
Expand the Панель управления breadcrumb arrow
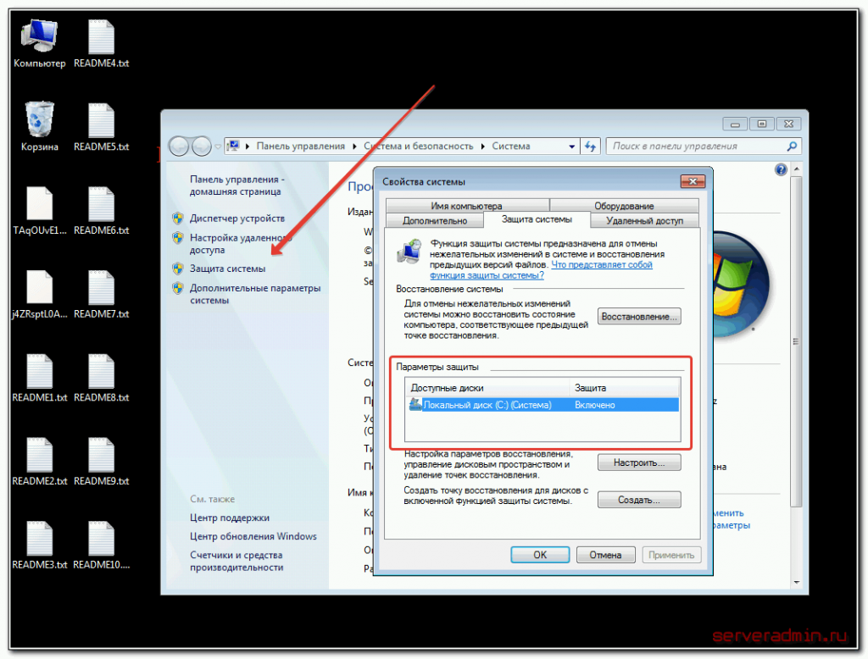(353, 147)
